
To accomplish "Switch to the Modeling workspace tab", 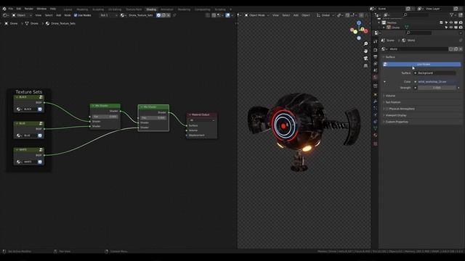I will pos(82,9).
